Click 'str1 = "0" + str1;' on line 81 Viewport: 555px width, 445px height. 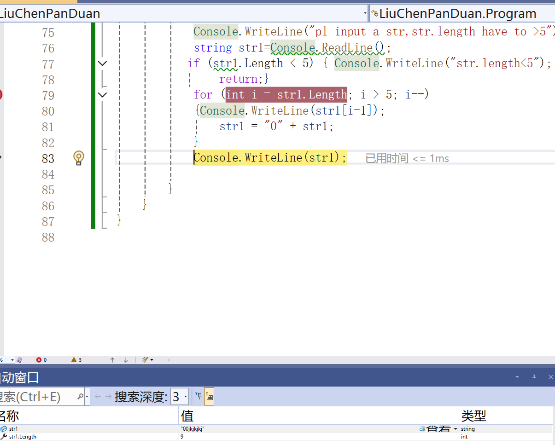(x=276, y=126)
